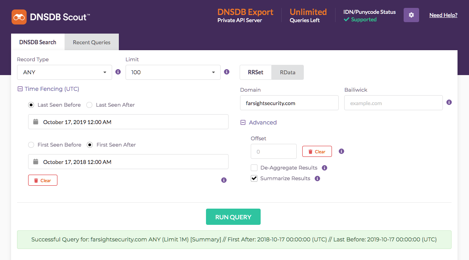
Task: Click the DNSDB Scout binoculars logo icon
Action: 19,17
